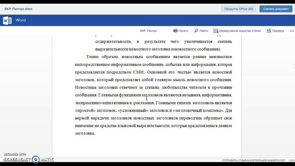
Task: Click the magnifier icon next to Найти
Action: click(196, 31)
